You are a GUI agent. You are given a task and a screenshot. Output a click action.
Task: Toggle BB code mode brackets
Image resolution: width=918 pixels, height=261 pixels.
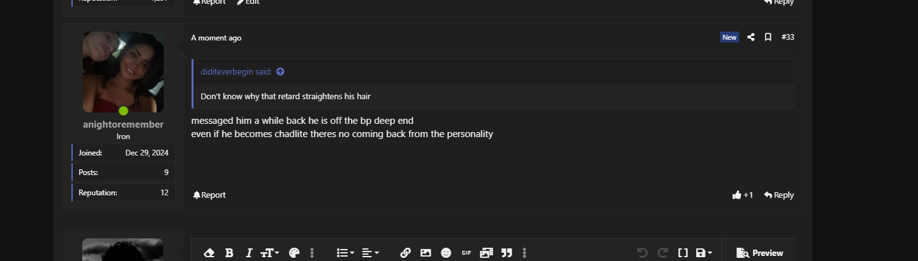coord(683,253)
